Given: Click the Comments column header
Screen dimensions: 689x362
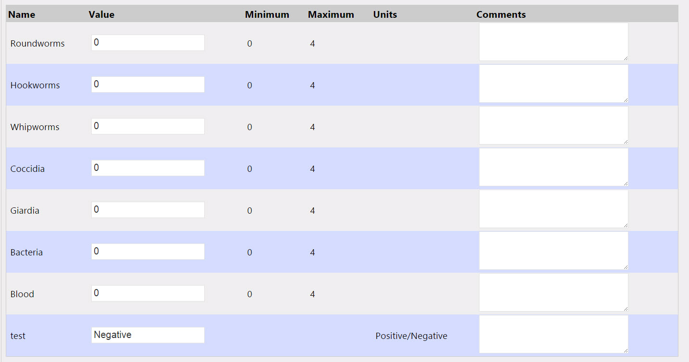Looking at the screenshot, I should [x=501, y=14].
